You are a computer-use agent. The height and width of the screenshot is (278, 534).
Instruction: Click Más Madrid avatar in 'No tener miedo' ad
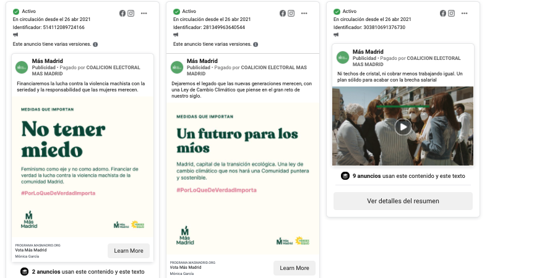[x=22, y=67]
